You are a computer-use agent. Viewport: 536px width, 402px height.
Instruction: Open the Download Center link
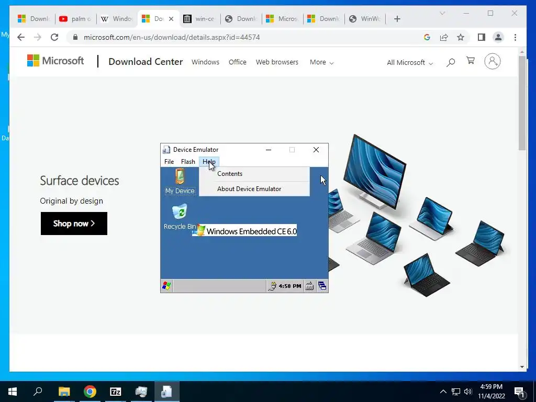click(x=146, y=62)
